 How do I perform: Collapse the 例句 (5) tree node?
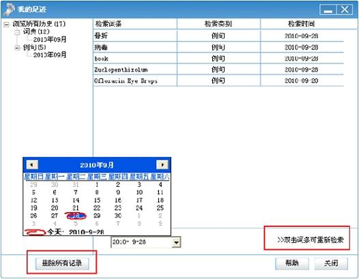point(17,48)
